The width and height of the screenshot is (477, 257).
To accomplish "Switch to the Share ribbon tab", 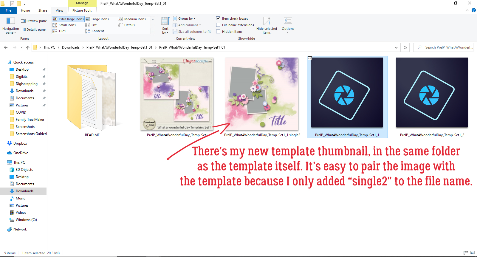I will tap(43, 10).
